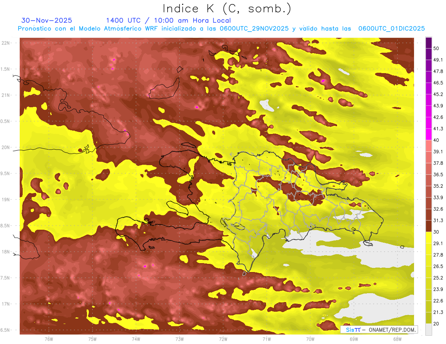Pick the olive band between 20 and 21.3
Viewport: 446px width, 344px height.
tap(429, 318)
